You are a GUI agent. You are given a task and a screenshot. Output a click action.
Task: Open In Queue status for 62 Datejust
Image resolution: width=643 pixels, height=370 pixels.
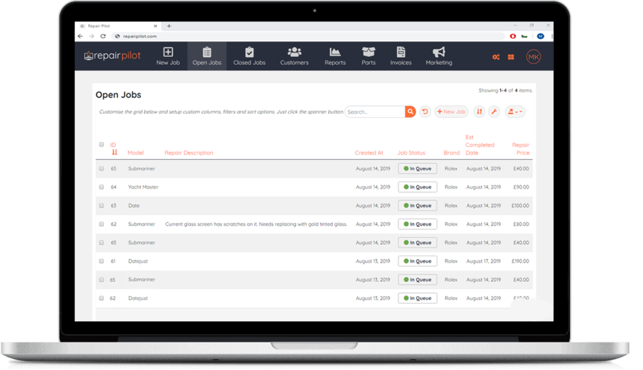click(x=417, y=298)
